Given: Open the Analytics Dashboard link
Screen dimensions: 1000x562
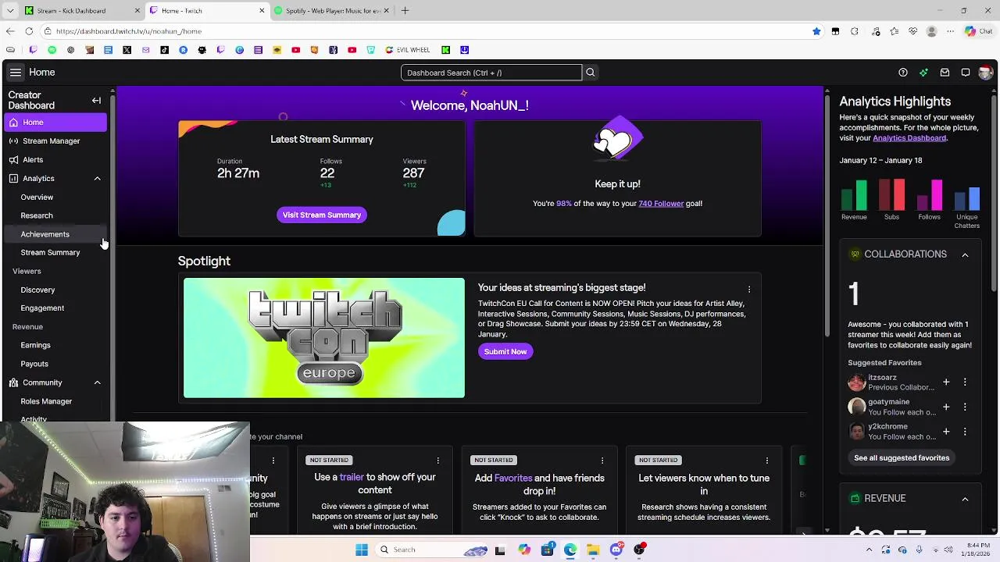Looking at the screenshot, I should point(909,138).
